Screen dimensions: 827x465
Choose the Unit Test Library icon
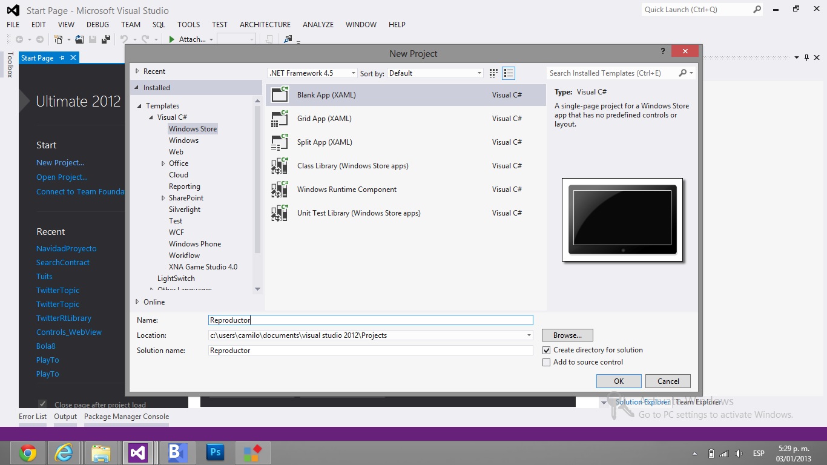point(280,213)
